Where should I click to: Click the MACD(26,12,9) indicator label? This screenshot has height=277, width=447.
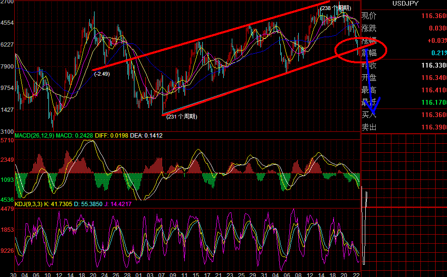(x=34, y=136)
